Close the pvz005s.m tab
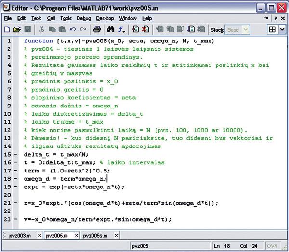Screen dimensions: 289x252 point(116,236)
